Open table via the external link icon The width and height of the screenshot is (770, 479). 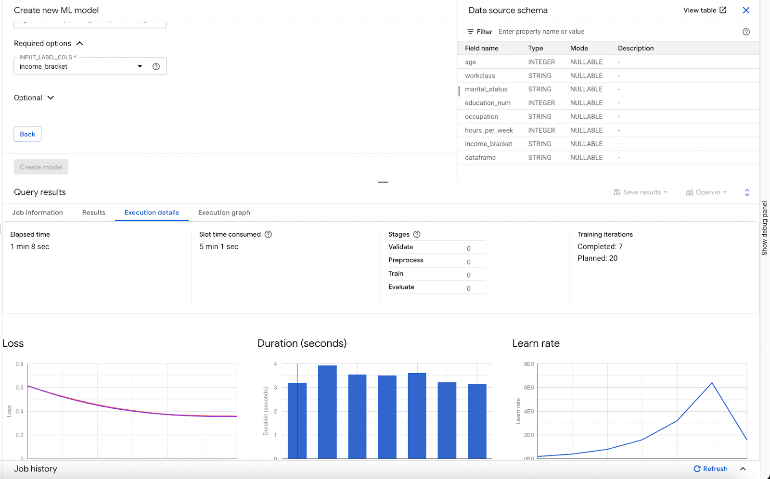coord(723,10)
